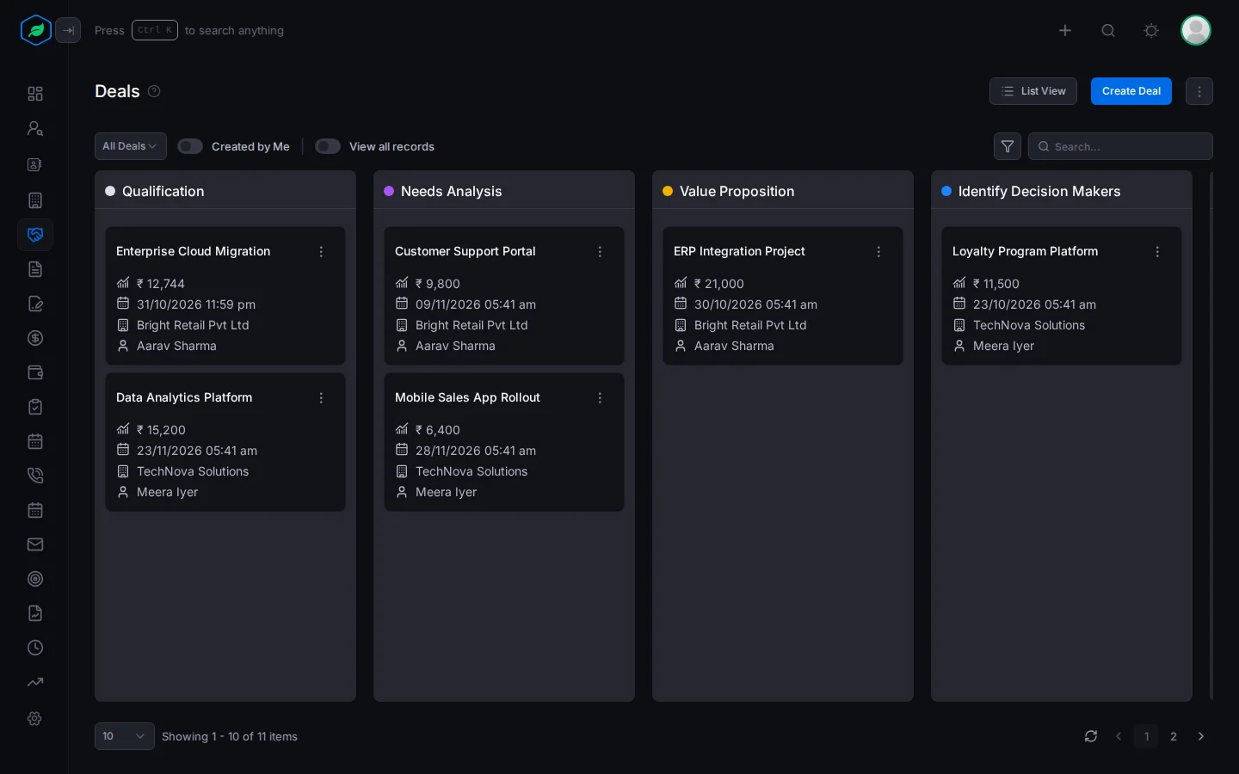The width and height of the screenshot is (1239, 774).
Task: Open the clipboard-check tasks sidebar icon
Action: pyautogui.click(x=35, y=407)
